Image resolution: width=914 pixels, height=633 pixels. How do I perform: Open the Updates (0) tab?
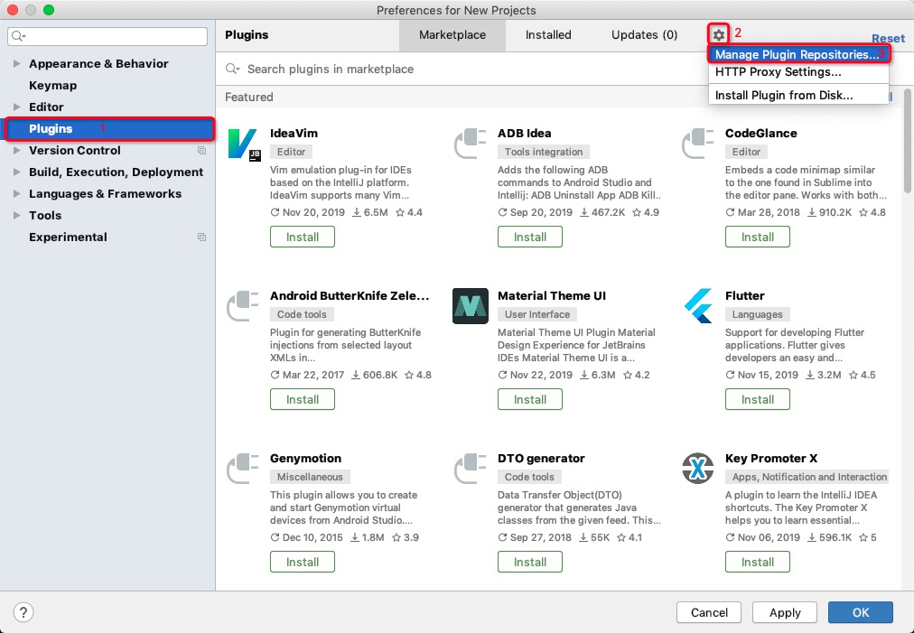tap(644, 35)
